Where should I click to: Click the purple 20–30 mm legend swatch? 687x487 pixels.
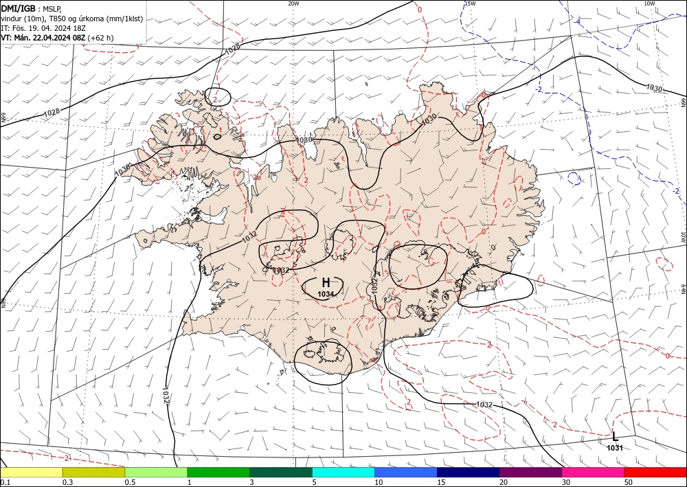pyautogui.click(x=530, y=472)
